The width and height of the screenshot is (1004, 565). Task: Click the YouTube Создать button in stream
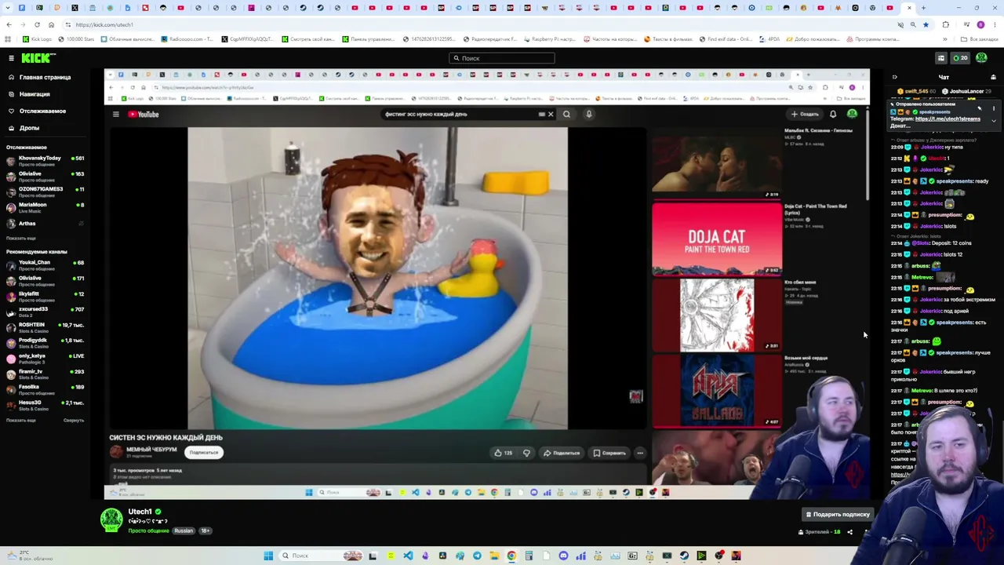(805, 115)
